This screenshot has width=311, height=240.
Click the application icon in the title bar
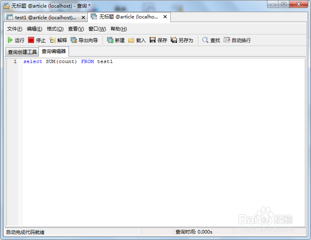click(x=6, y=6)
